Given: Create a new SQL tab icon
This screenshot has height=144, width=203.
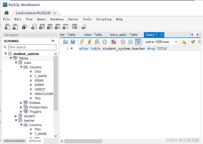Looking at the screenshot, I should coord(7,26).
